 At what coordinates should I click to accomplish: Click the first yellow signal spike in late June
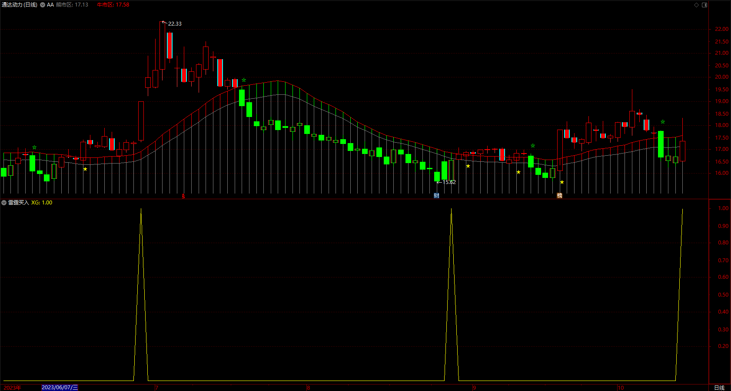point(141,295)
